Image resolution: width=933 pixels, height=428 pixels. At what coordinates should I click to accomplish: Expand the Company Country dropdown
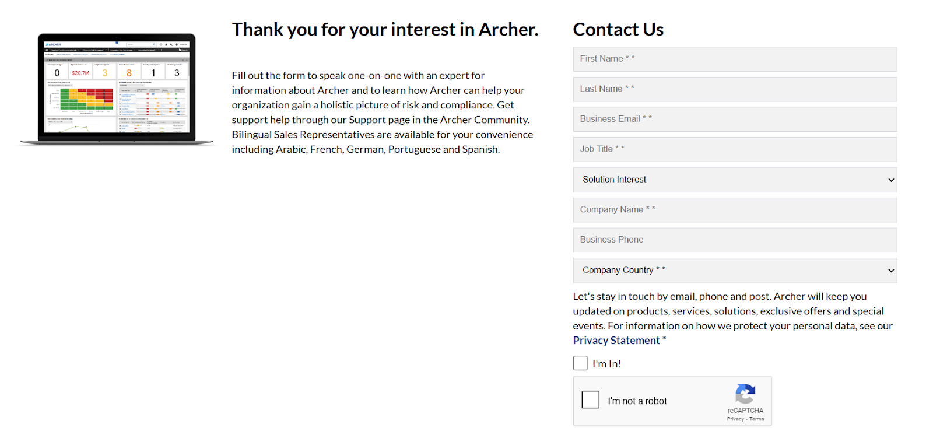coord(735,270)
